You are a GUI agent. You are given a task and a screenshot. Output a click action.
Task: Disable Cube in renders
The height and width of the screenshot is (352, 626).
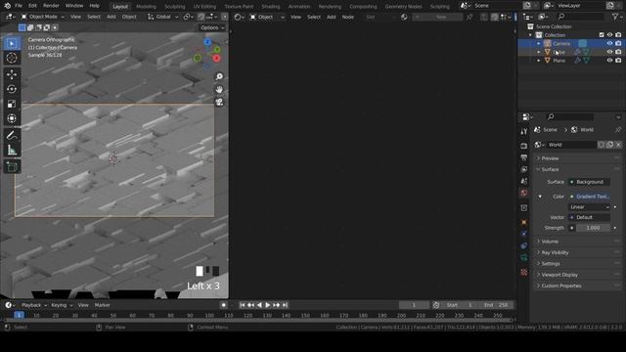(x=618, y=52)
